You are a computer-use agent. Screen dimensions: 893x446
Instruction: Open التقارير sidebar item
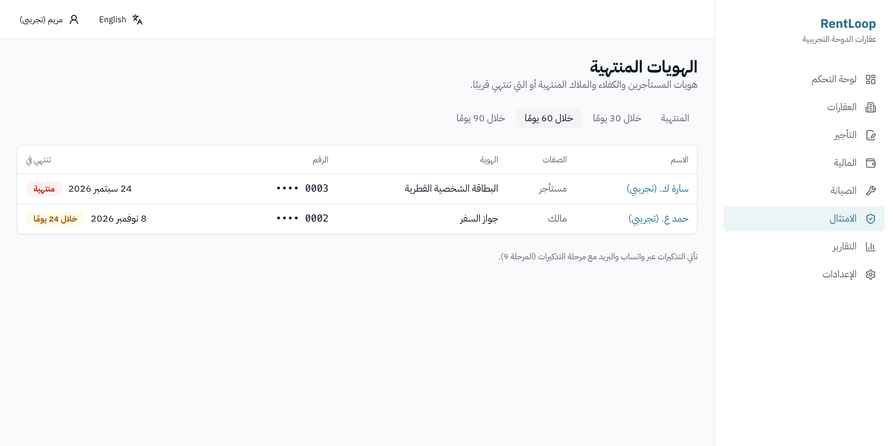tap(804, 247)
